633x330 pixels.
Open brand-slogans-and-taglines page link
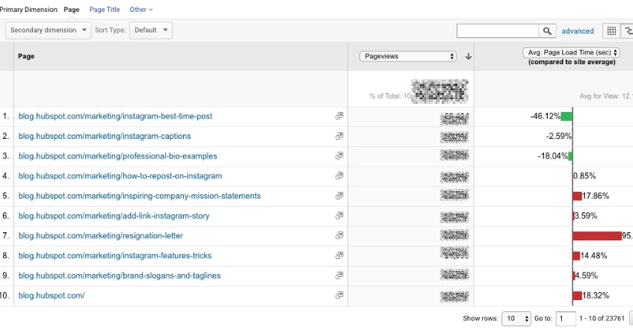click(120, 275)
